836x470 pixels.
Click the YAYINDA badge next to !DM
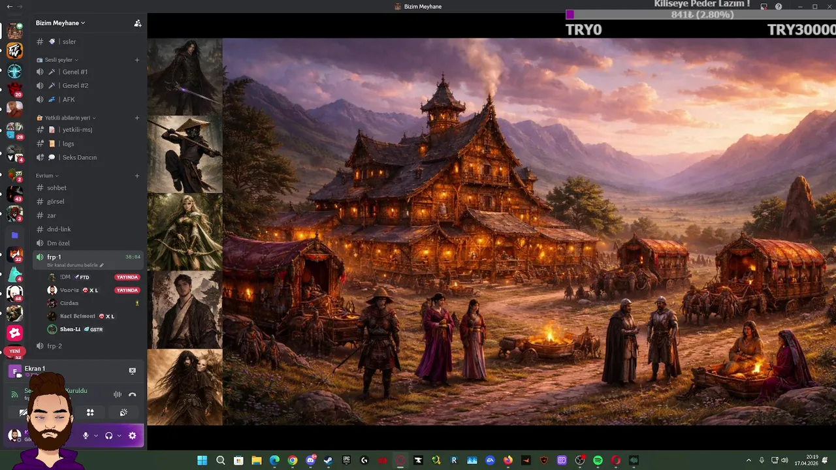point(127,277)
